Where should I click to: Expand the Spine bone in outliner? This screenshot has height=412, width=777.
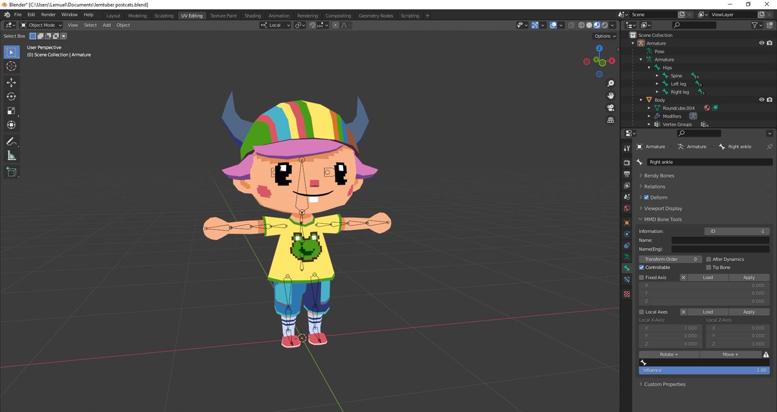(657, 76)
